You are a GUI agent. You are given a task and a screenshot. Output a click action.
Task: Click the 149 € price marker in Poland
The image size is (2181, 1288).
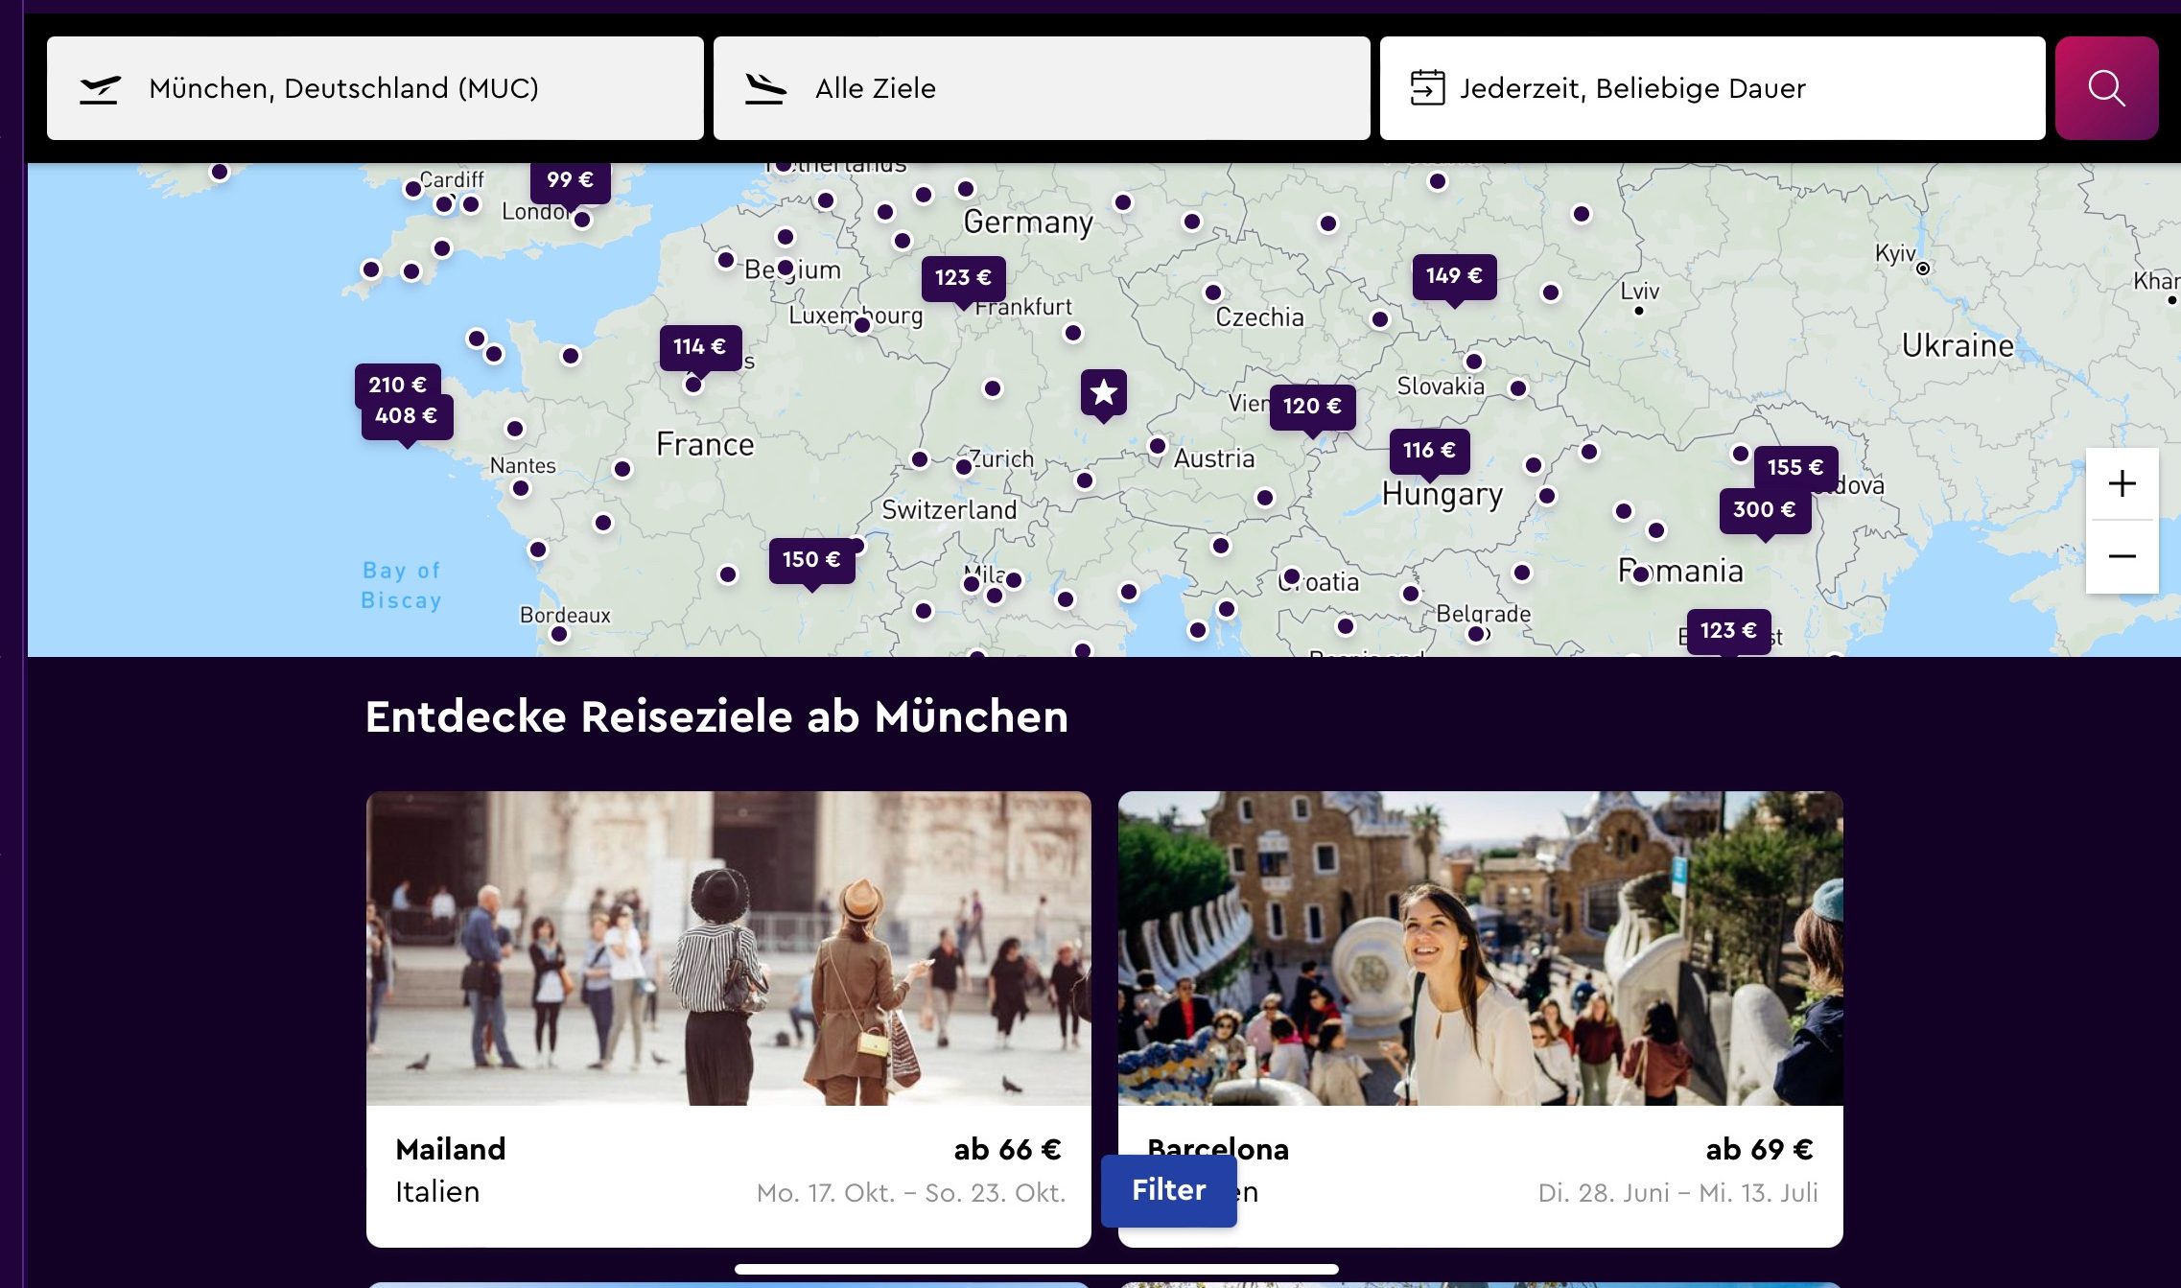pos(1453,276)
